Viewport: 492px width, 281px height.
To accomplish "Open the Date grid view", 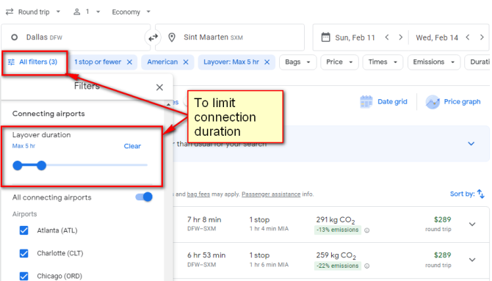I will [383, 102].
